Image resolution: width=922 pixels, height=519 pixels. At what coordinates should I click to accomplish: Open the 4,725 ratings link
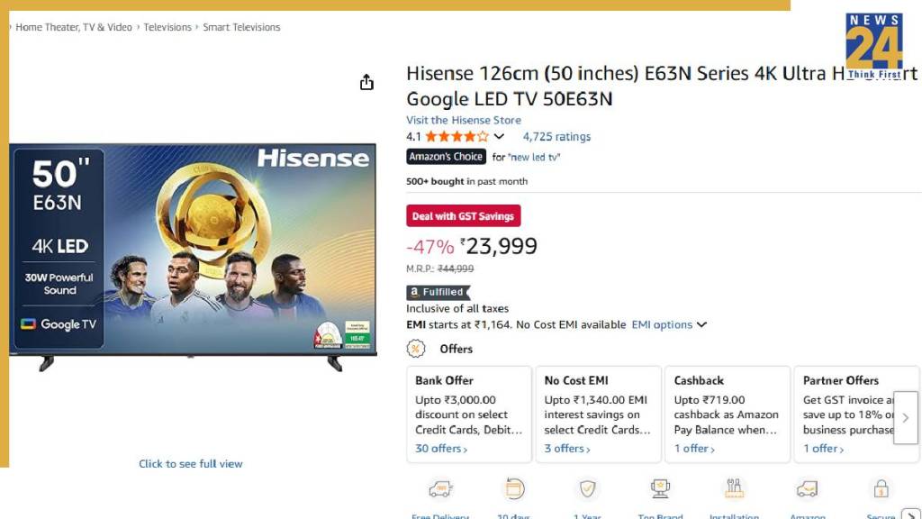[x=556, y=137]
